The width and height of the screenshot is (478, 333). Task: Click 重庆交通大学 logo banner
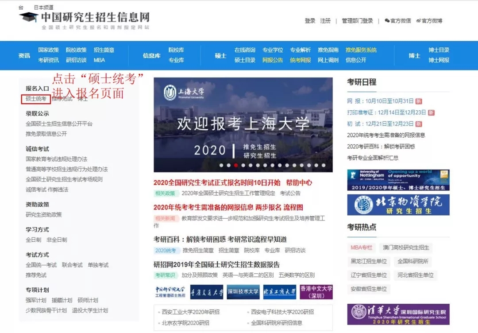click(207, 292)
